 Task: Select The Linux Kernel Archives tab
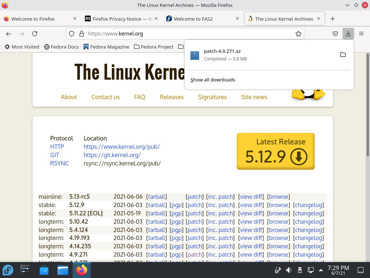284,19
